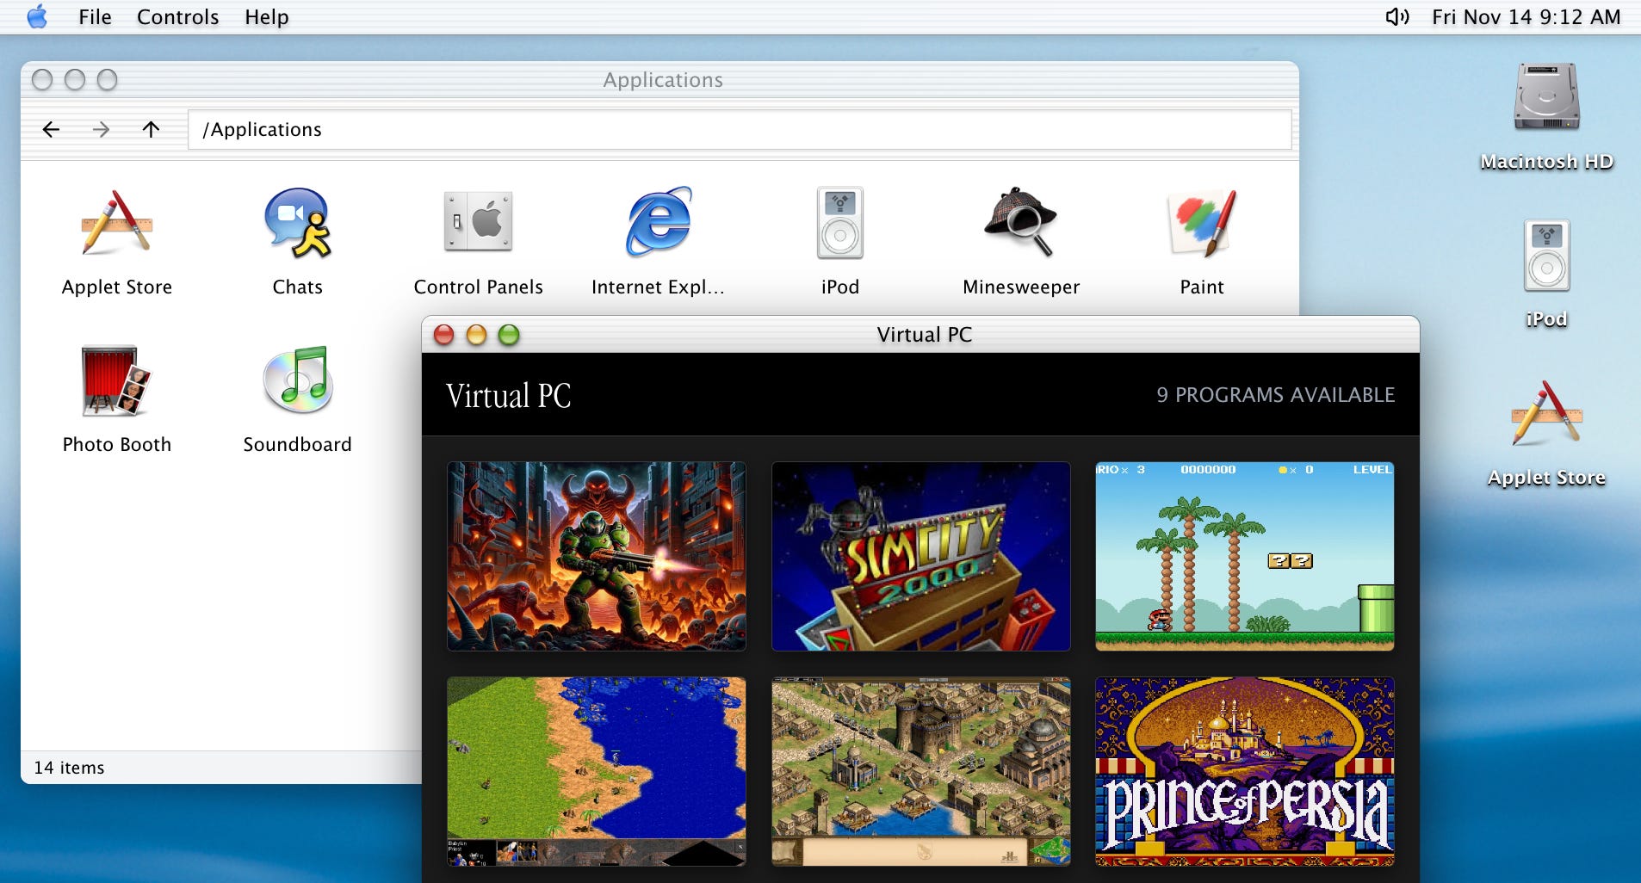Open the Paint application
Image resolution: width=1641 pixels, height=883 pixels.
click(x=1201, y=223)
